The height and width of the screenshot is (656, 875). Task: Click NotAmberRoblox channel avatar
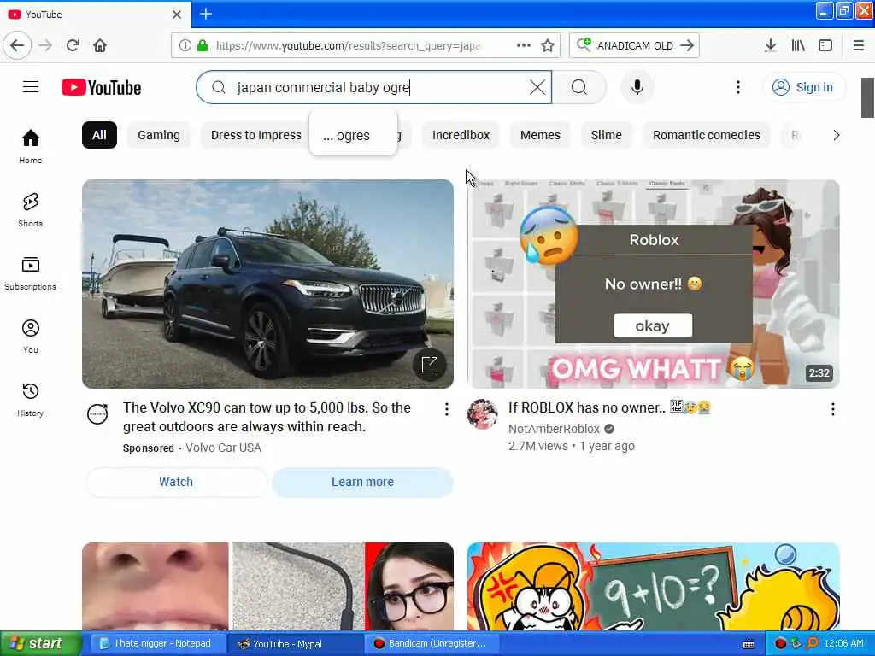[x=482, y=414]
